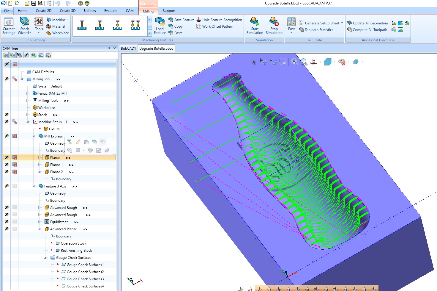
Task: Click the last CAM Tree toolbar grid-save icon
Action: (x=48, y=55)
